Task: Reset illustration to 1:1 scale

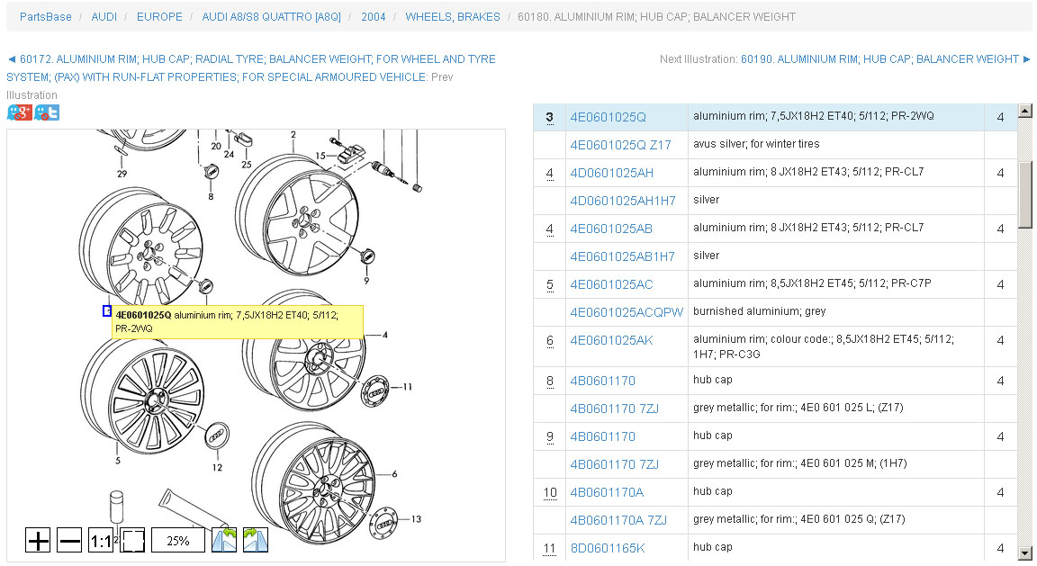Action: point(101,540)
